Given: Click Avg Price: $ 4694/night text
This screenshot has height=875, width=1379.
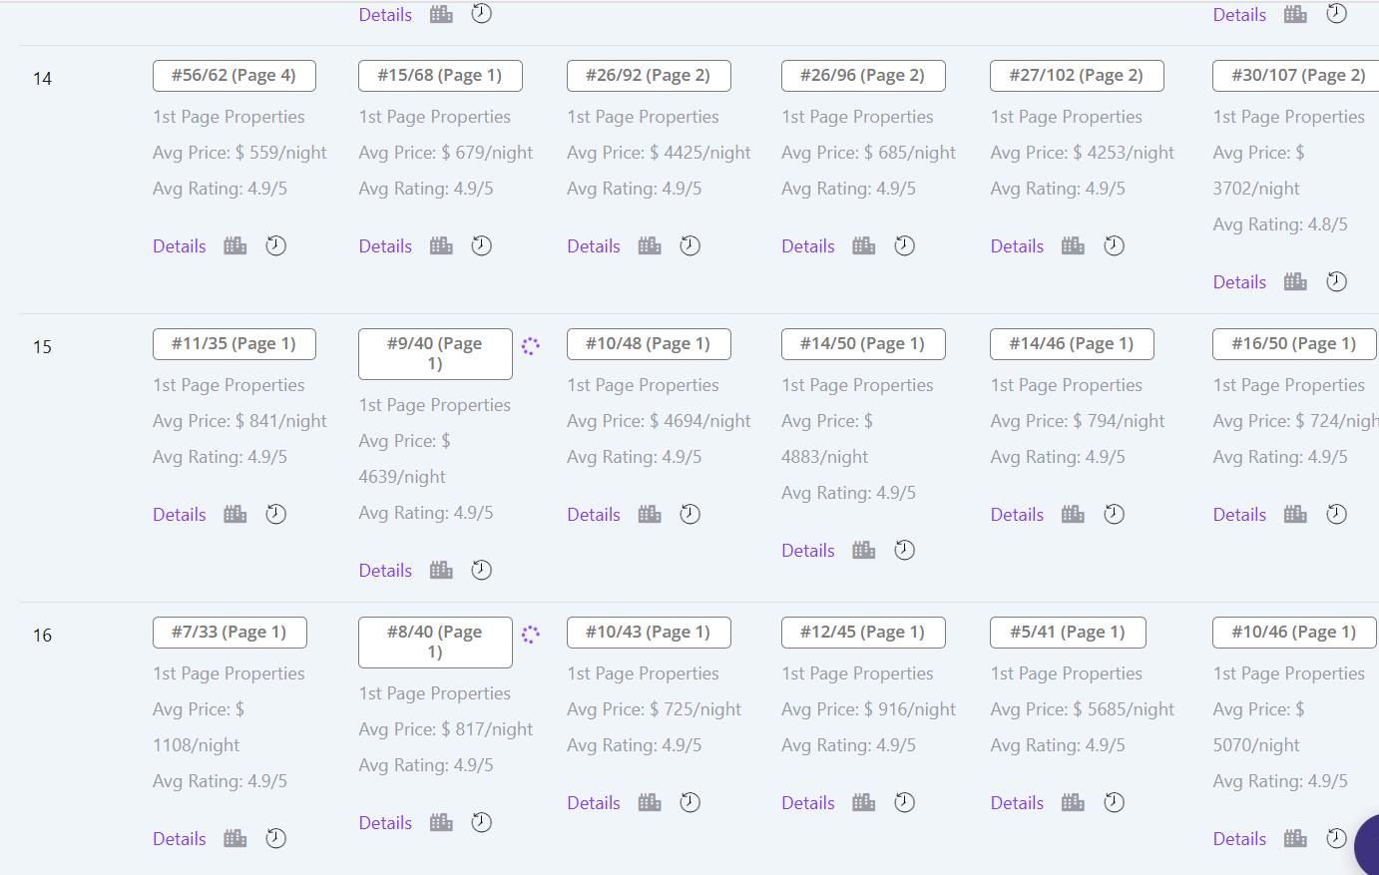Looking at the screenshot, I should tap(659, 421).
